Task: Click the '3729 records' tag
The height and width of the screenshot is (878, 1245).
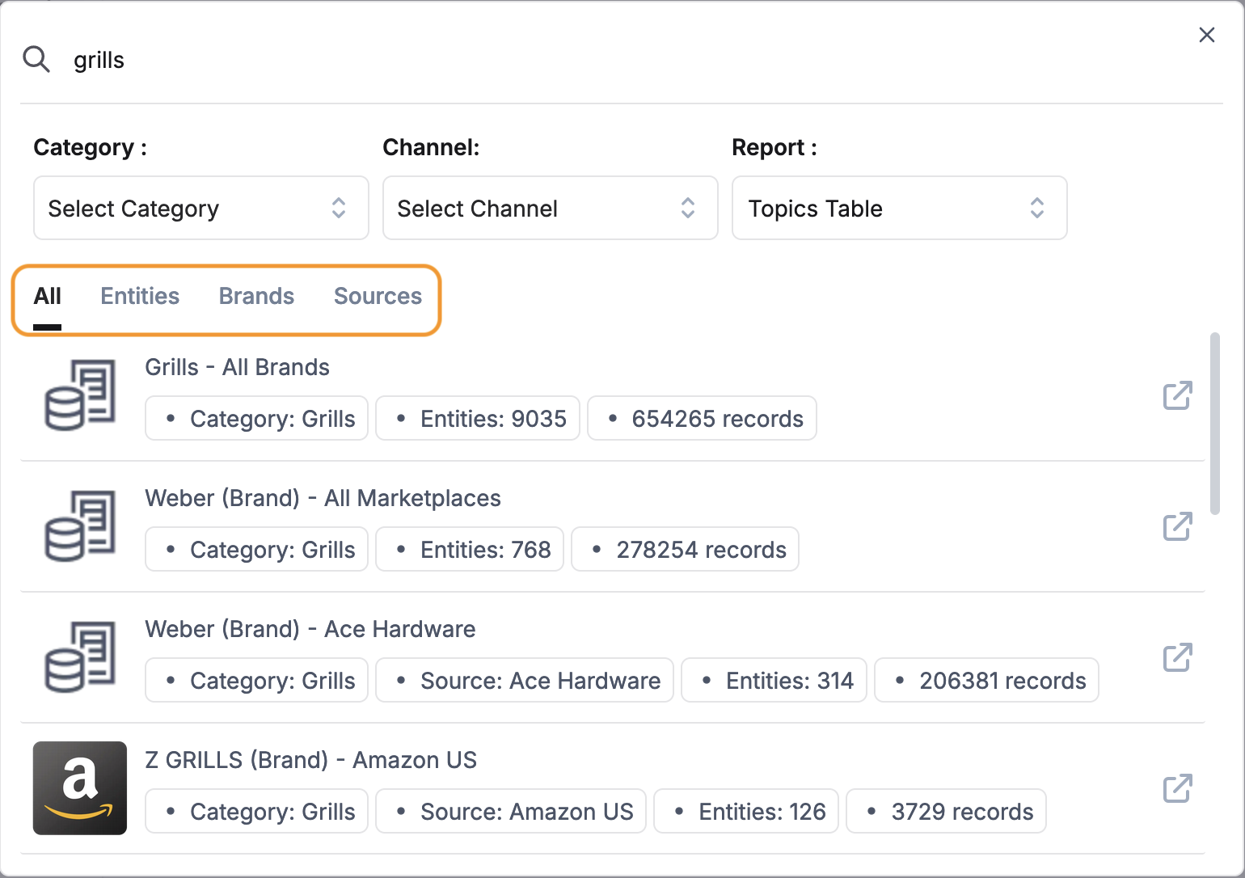Action: (x=947, y=811)
